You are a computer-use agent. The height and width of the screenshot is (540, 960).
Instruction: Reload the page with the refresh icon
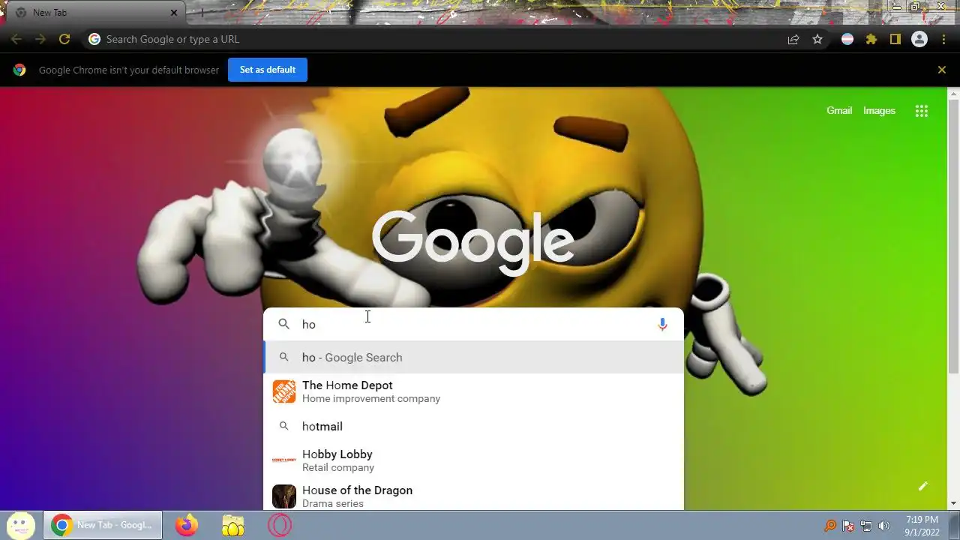pos(64,39)
